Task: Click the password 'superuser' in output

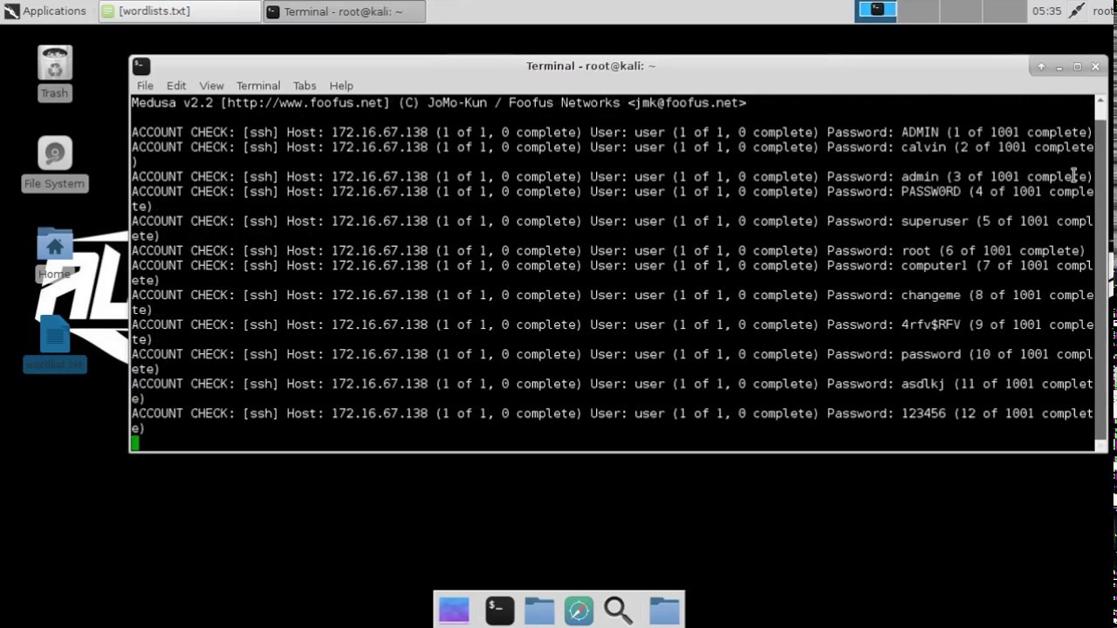Action: pos(934,222)
